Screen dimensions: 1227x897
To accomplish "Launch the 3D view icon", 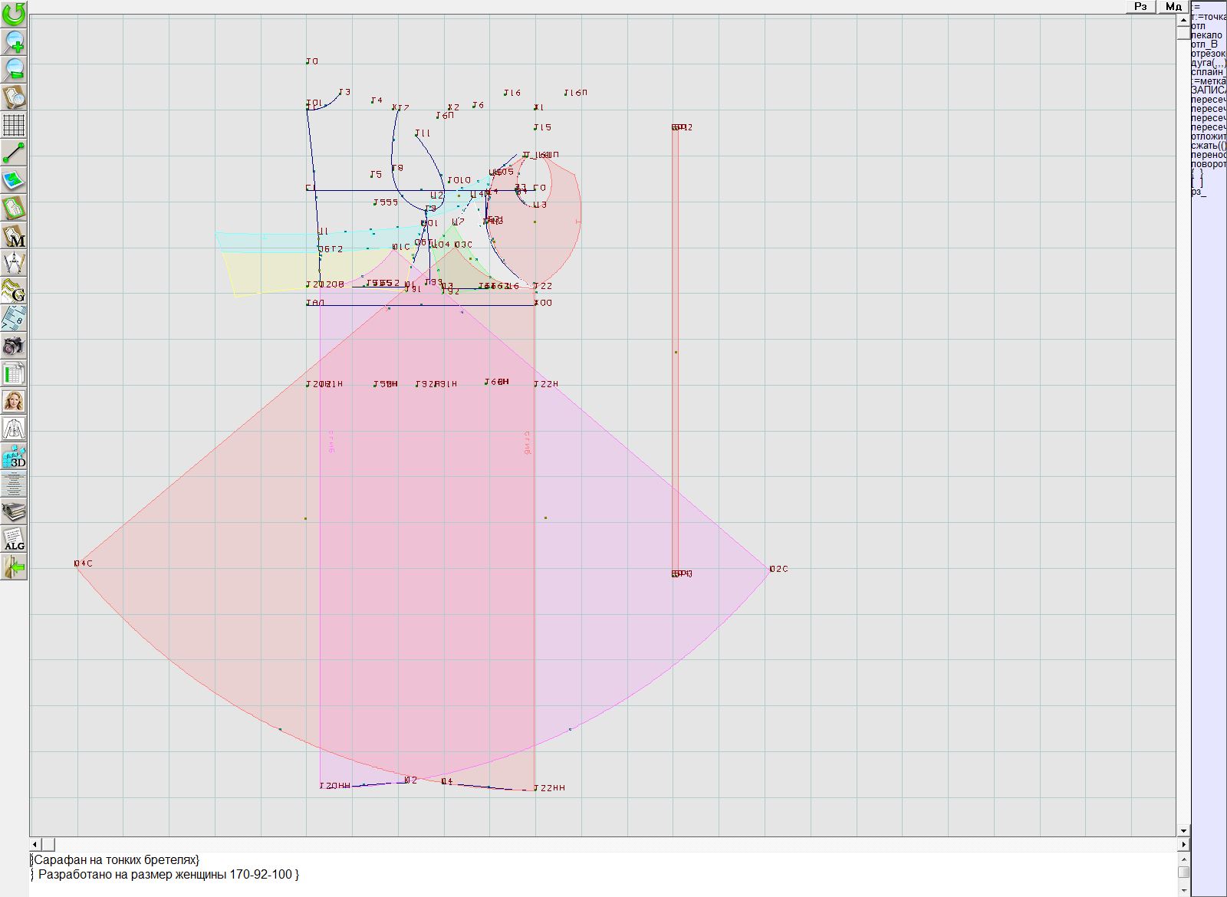I will pyautogui.click(x=14, y=456).
